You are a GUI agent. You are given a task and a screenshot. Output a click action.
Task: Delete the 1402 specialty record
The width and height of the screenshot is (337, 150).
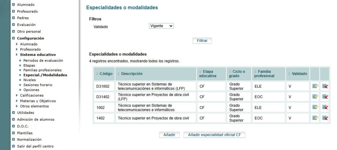click(325, 118)
